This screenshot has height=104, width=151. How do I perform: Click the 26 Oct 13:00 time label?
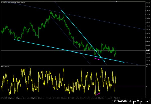click(64, 98)
